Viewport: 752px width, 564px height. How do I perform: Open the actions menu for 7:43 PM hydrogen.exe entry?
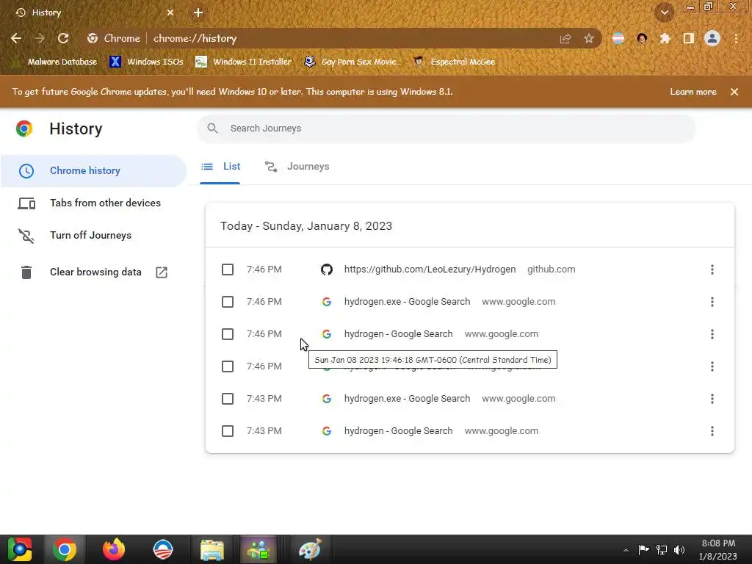point(712,399)
